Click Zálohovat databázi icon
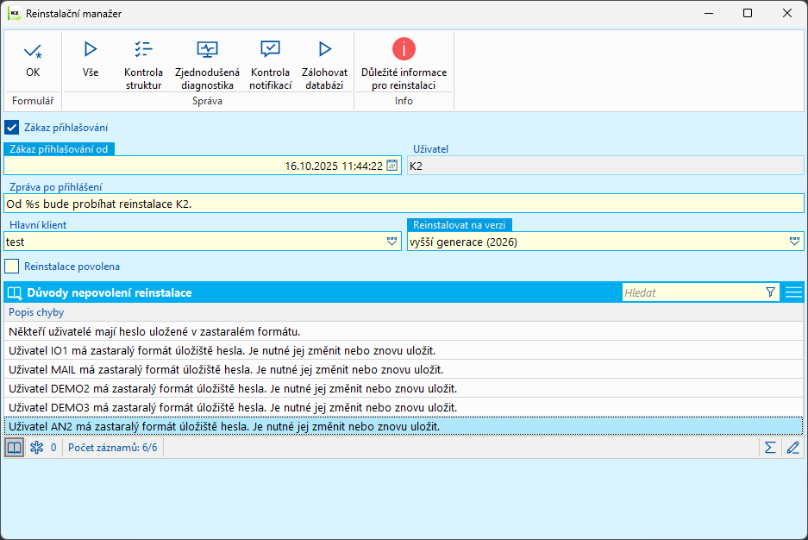808x540 pixels. point(324,50)
